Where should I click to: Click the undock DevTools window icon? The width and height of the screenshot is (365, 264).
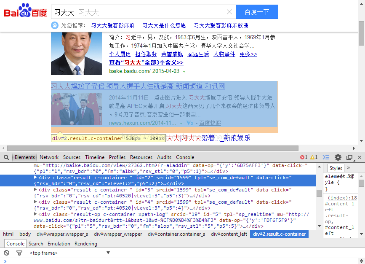pos(349,157)
